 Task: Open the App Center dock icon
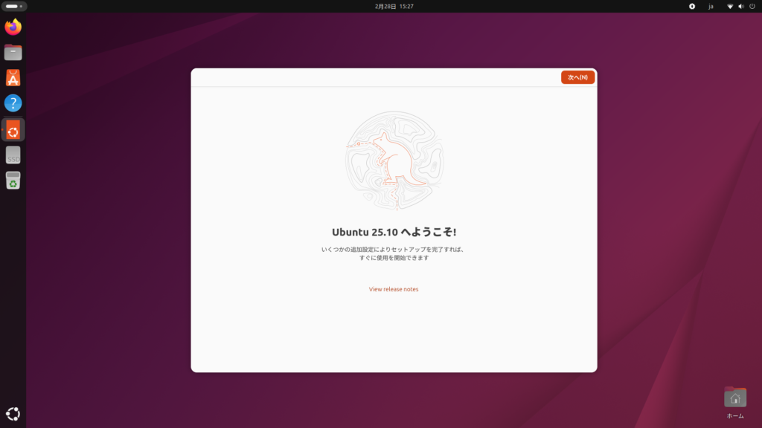coord(13,78)
